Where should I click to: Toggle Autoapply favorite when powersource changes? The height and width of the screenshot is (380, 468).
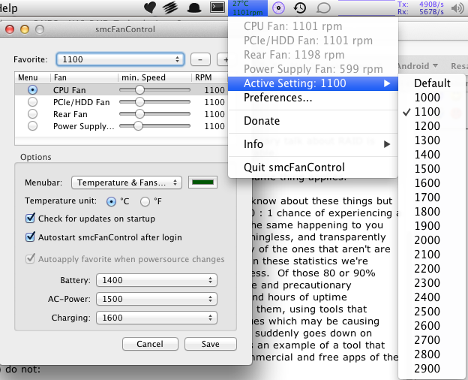point(30,258)
